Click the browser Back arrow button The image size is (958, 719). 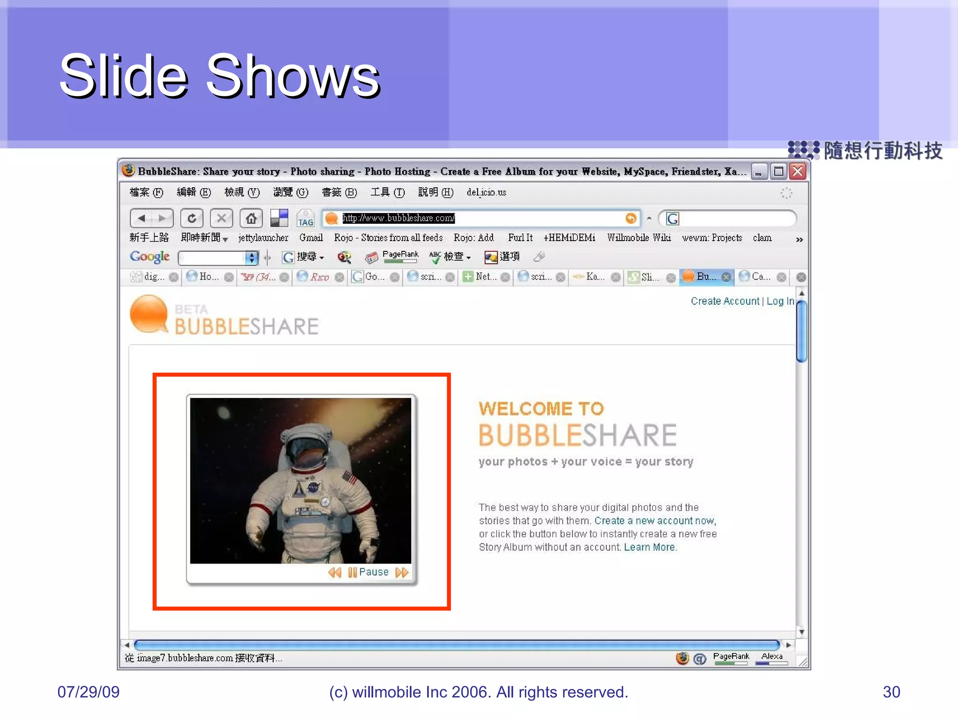tap(142, 218)
